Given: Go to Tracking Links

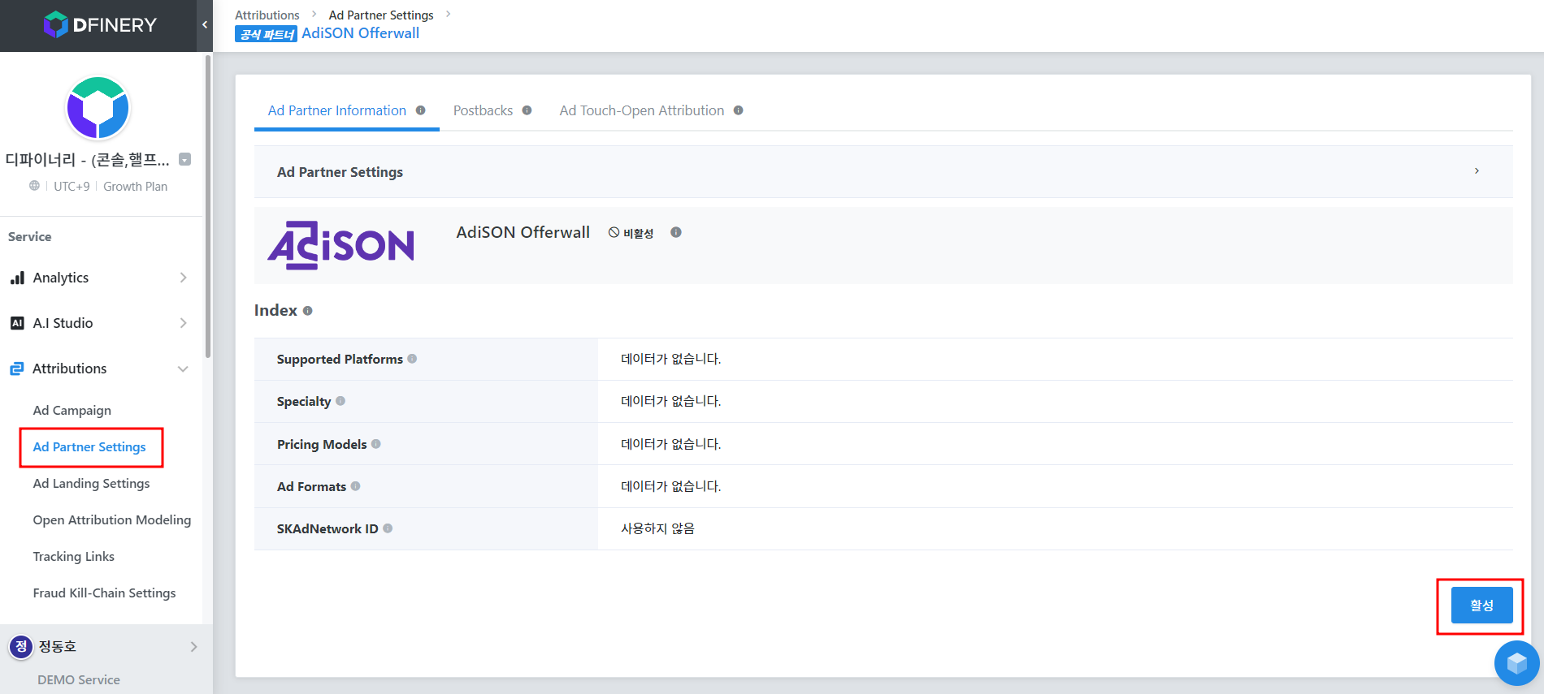Looking at the screenshot, I should pyautogui.click(x=74, y=557).
